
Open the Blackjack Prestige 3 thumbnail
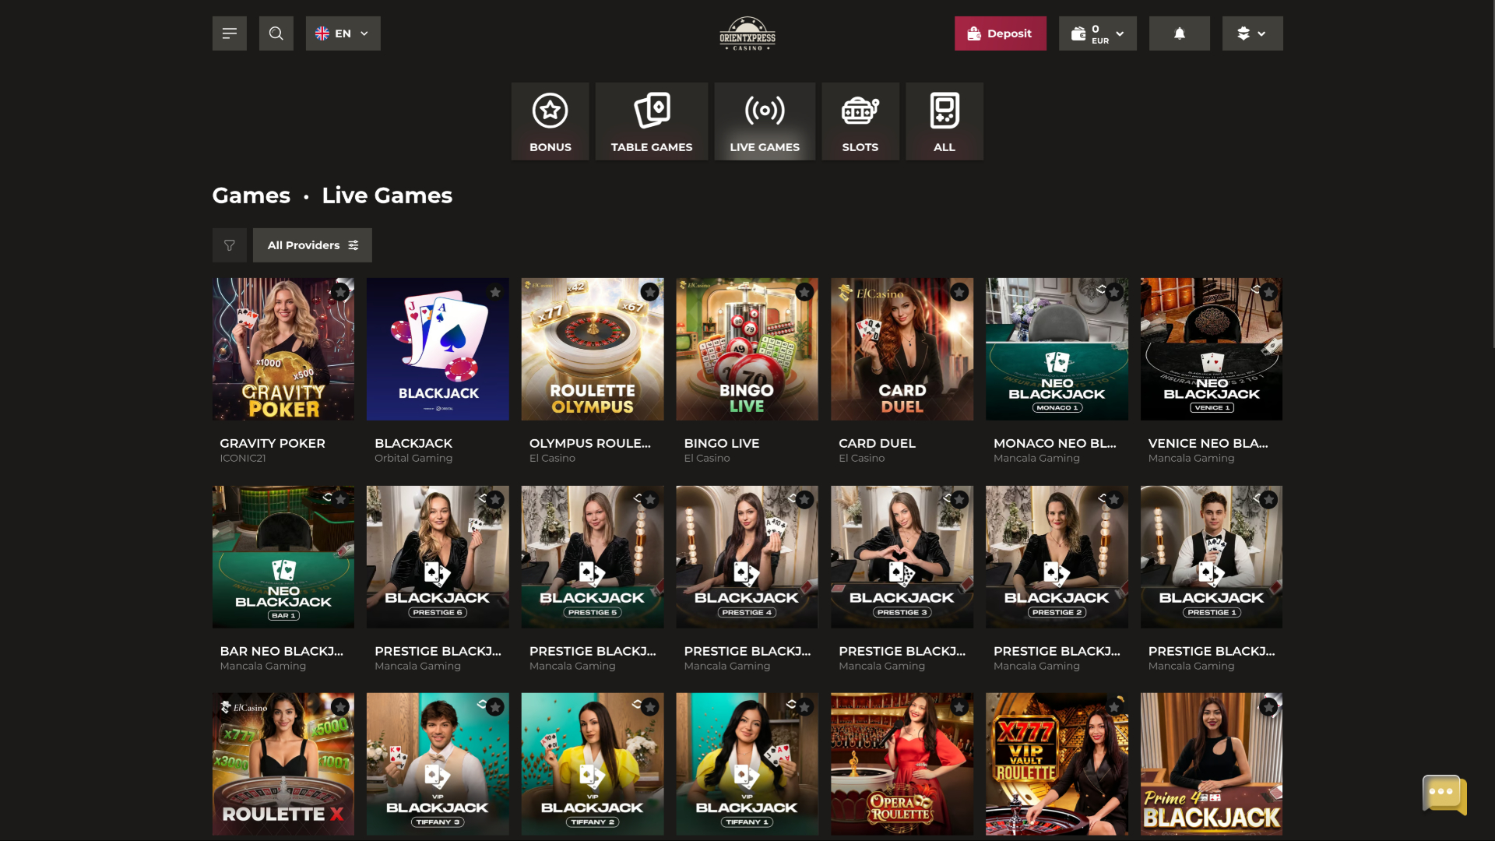click(x=902, y=557)
